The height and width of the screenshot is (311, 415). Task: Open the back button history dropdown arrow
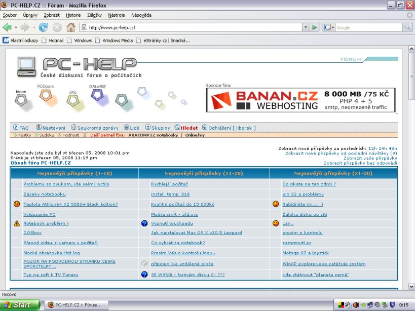click(16, 27)
